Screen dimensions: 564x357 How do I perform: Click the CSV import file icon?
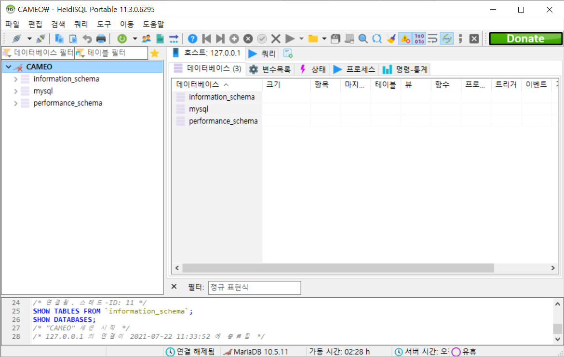pyautogui.click(x=160, y=39)
